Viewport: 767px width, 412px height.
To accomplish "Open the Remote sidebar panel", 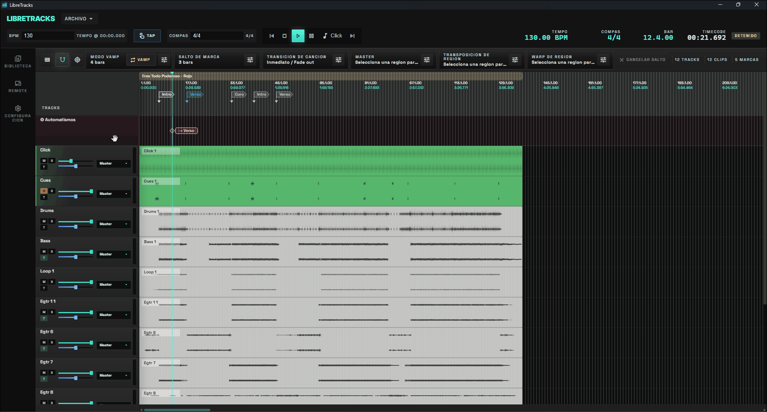I will (x=18, y=86).
